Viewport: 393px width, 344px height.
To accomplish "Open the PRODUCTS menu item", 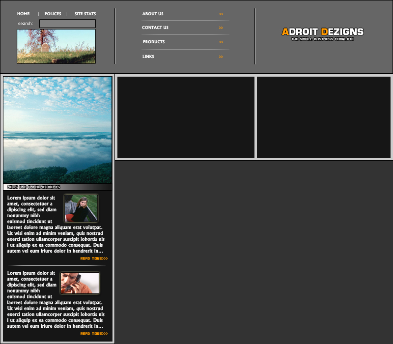I will click(x=154, y=42).
